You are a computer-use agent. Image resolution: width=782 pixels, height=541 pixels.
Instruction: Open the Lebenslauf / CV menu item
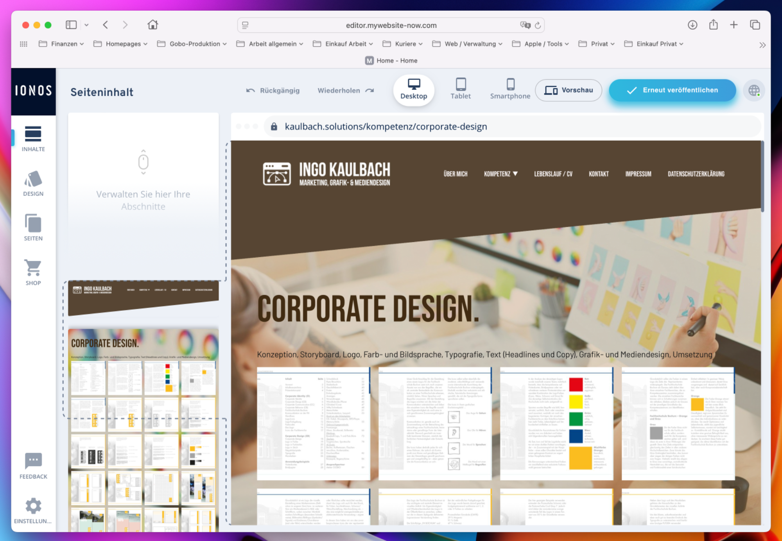(553, 174)
